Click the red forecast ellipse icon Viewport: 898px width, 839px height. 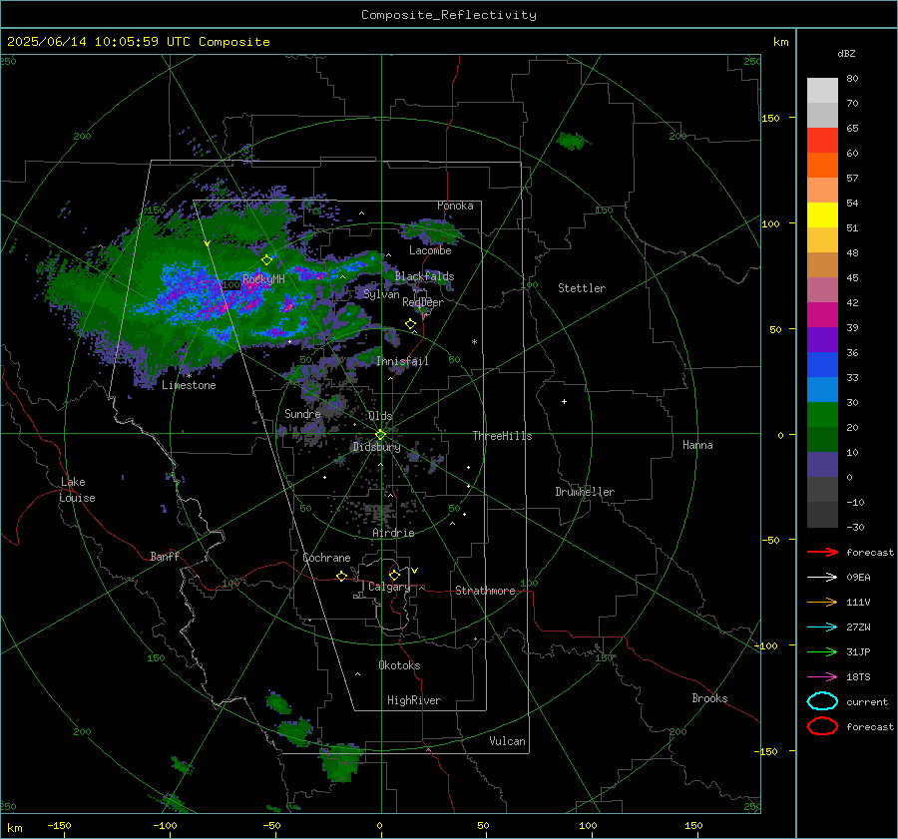point(822,726)
